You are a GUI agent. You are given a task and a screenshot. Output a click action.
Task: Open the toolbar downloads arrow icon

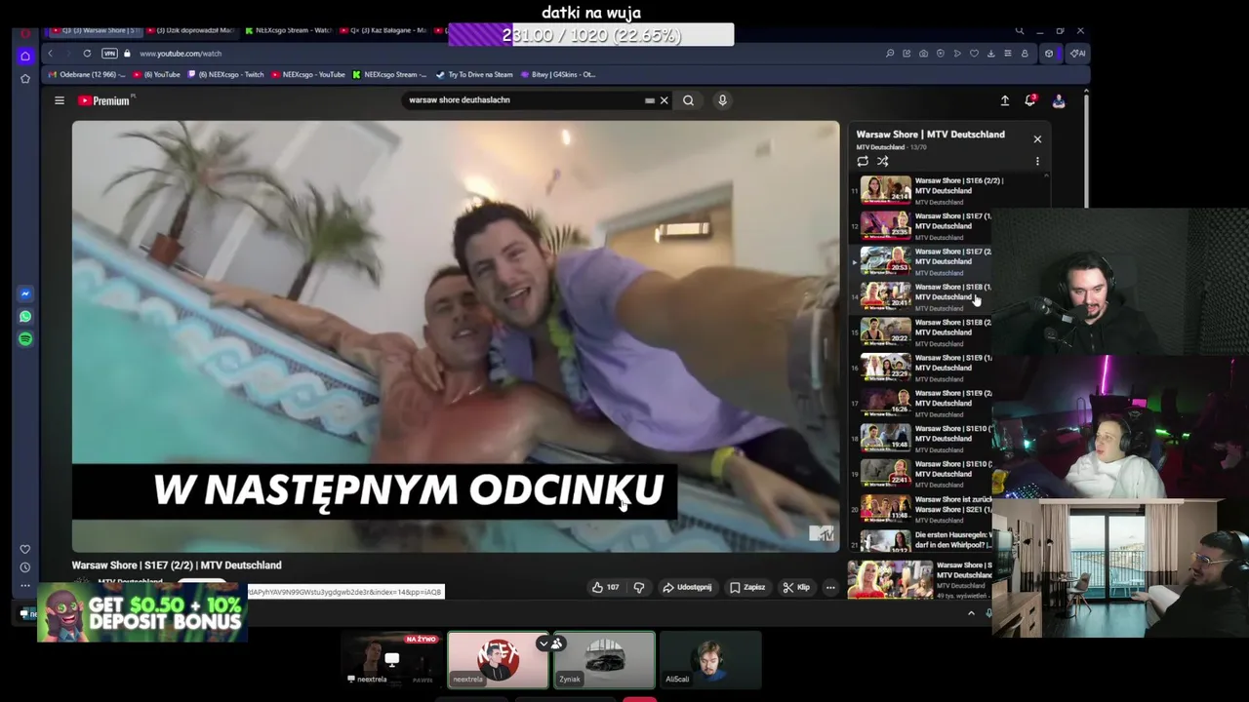pos(990,54)
